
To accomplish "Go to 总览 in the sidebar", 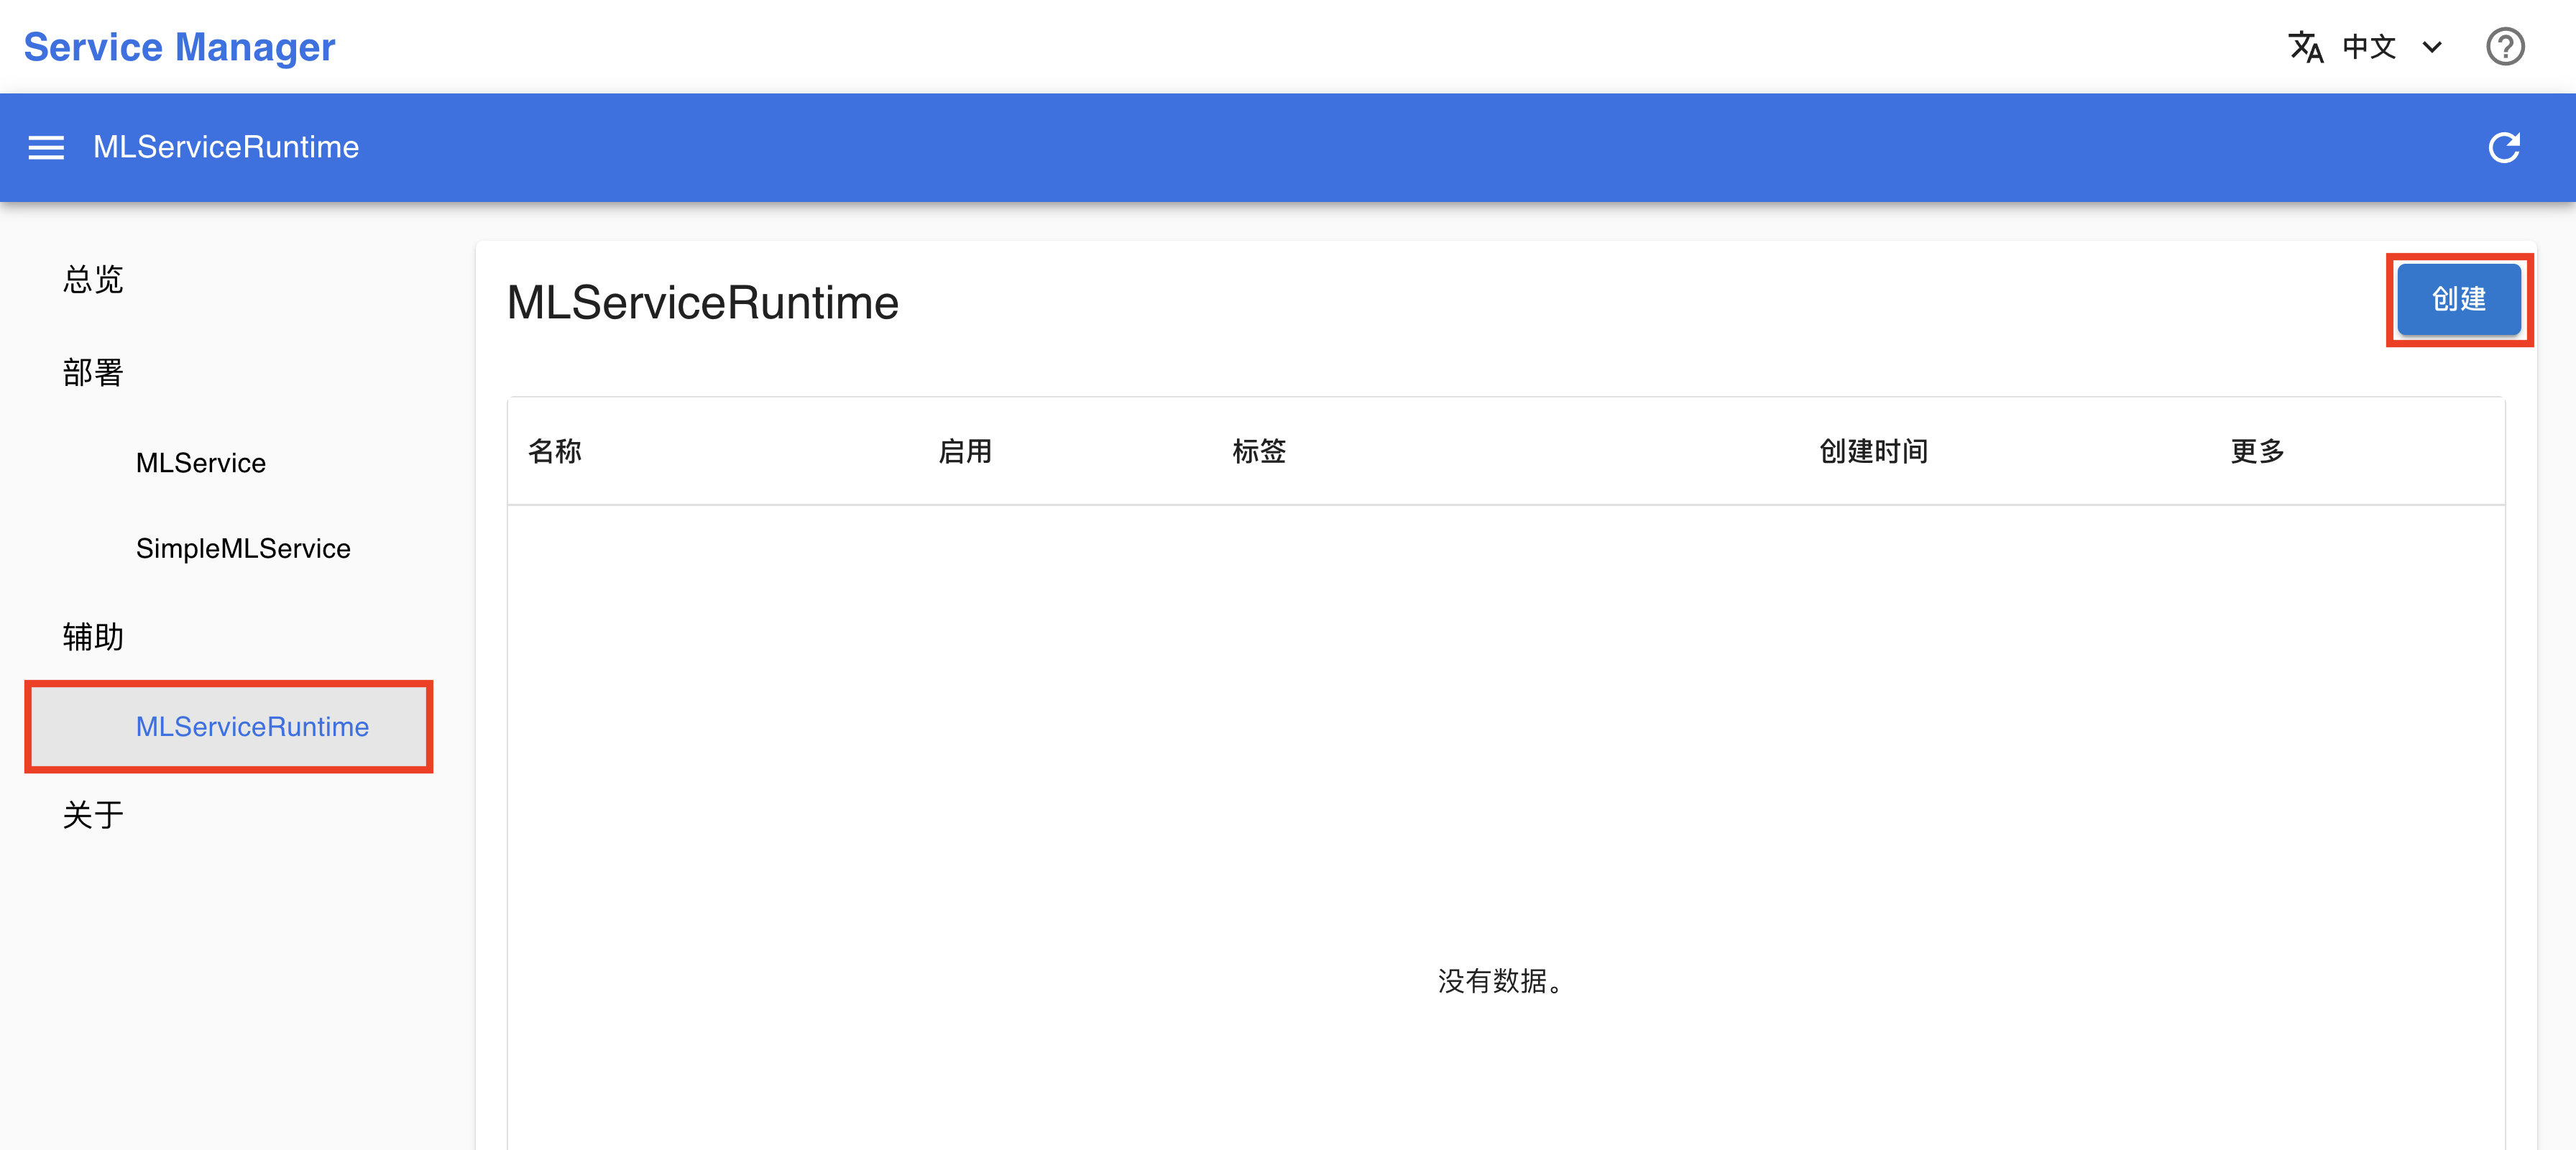I will (x=93, y=279).
